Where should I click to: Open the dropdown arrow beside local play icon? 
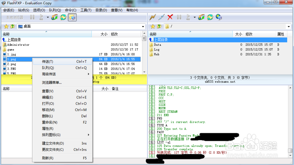(48, 17)
